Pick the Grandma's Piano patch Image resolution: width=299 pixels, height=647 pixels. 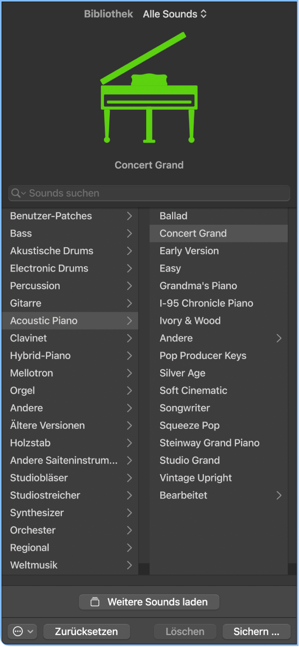point(219,286)
